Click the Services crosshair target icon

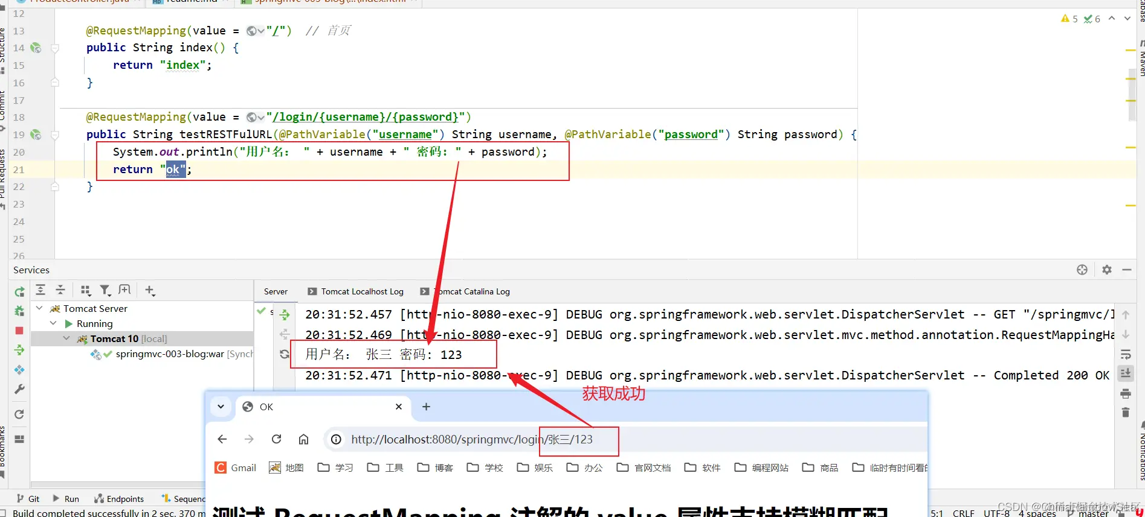[x=1082, y=270]
